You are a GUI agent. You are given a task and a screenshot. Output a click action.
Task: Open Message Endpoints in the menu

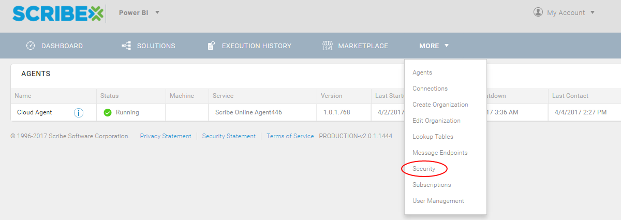coord(439,153)
